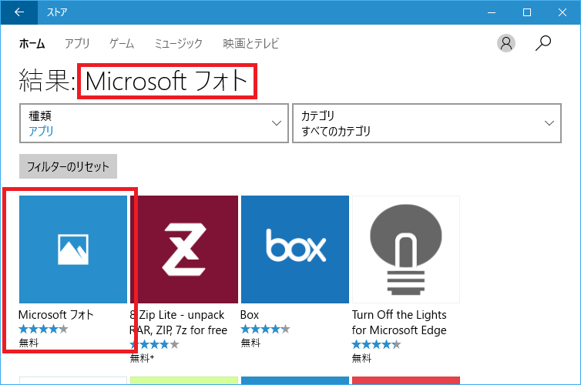The height and width of the screenshot is (385, 581).
Task: Click 8 Zip Lite - unpack RAR title
Action: point(178,323)
